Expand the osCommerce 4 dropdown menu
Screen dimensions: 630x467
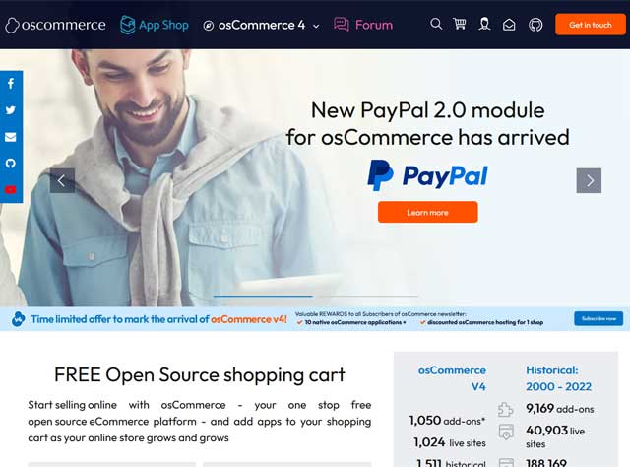point(262,25)
